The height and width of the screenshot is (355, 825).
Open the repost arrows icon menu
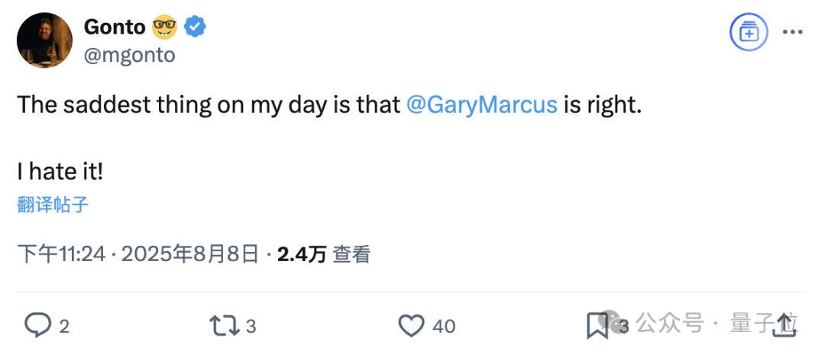[223, 326]
